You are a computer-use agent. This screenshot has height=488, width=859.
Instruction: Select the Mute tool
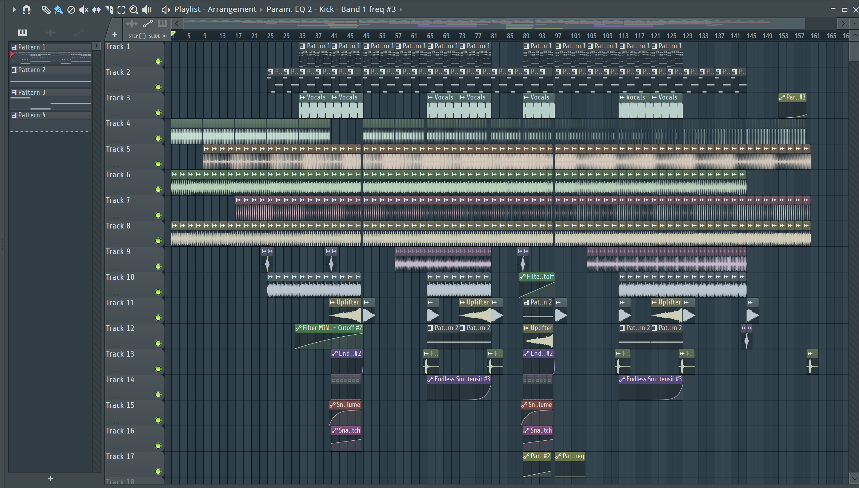84,10
